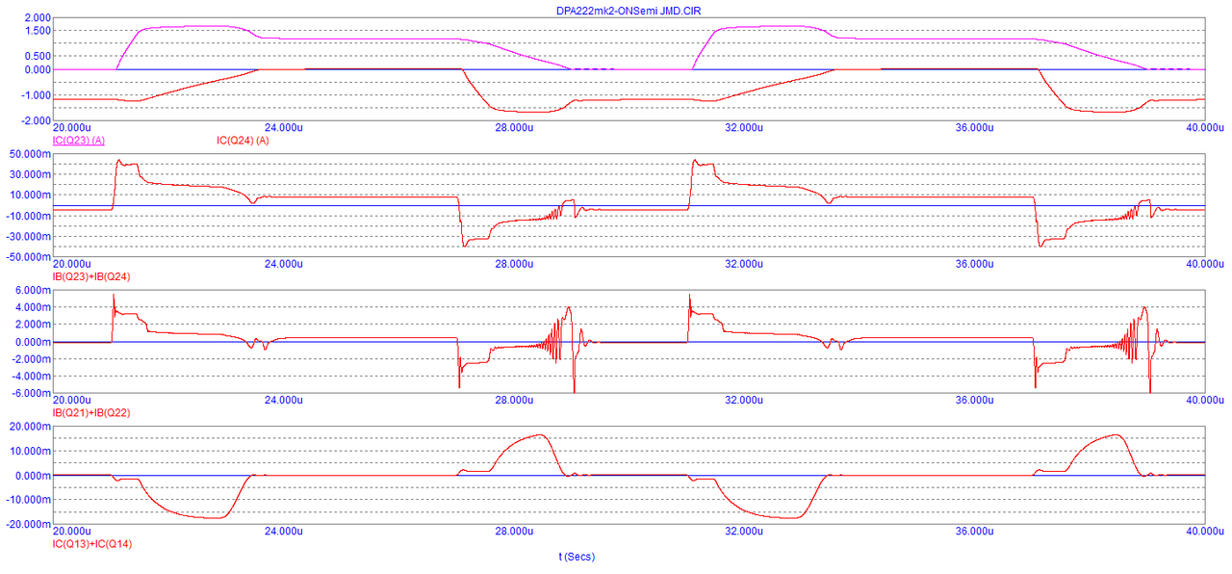This screenshot has height=574, width=1232.
Task: Click the plot title DPA222mk2-ONSemi JMD.CIR
Action: point(629,10)
